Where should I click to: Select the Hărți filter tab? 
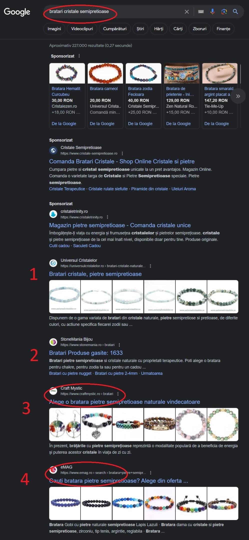pos(158,29)
